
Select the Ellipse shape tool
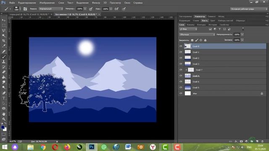4,109
